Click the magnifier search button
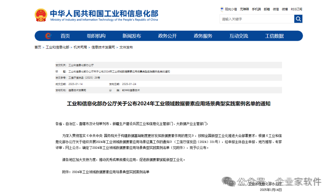Viewport: 332px width, 195px height. [298, 19]
